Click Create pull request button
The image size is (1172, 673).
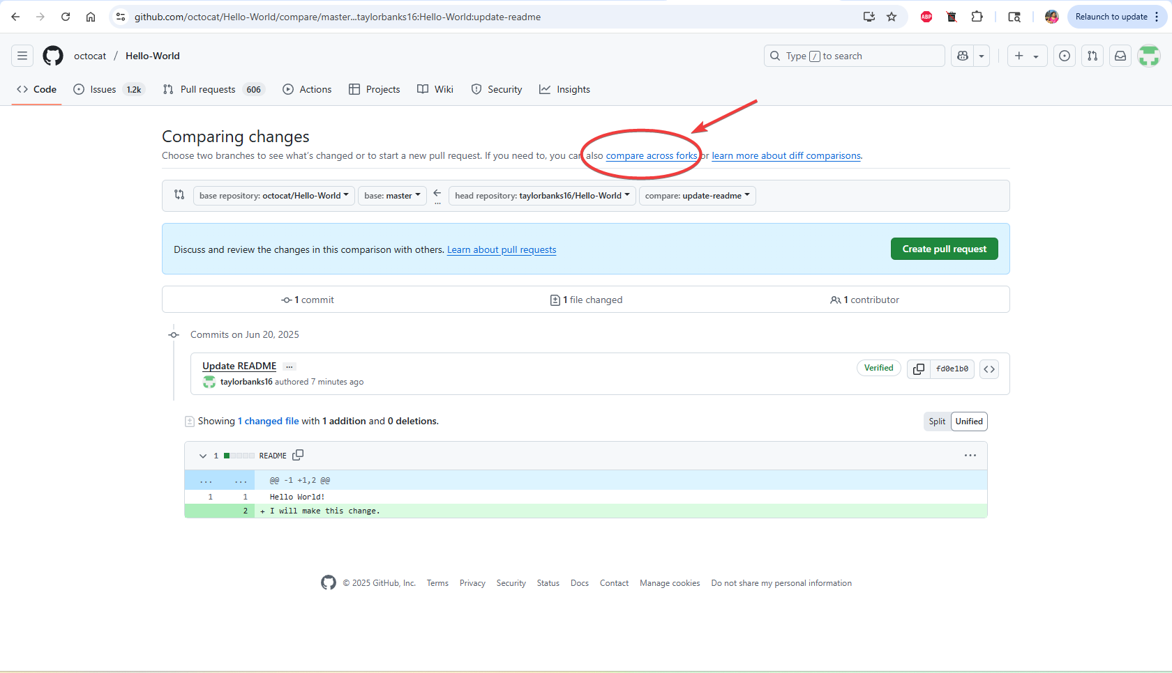(x=945, y=249)
